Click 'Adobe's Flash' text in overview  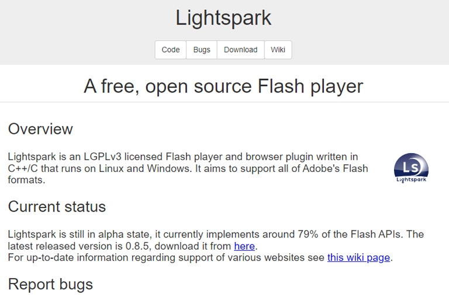click(335, 168)
